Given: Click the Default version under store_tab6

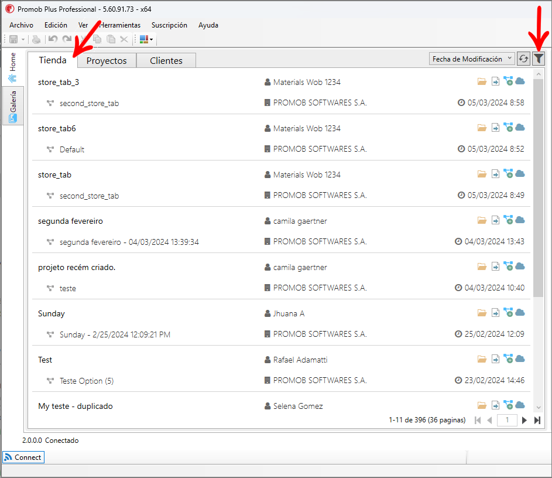Looking at the screenshot, I should 72,149.
